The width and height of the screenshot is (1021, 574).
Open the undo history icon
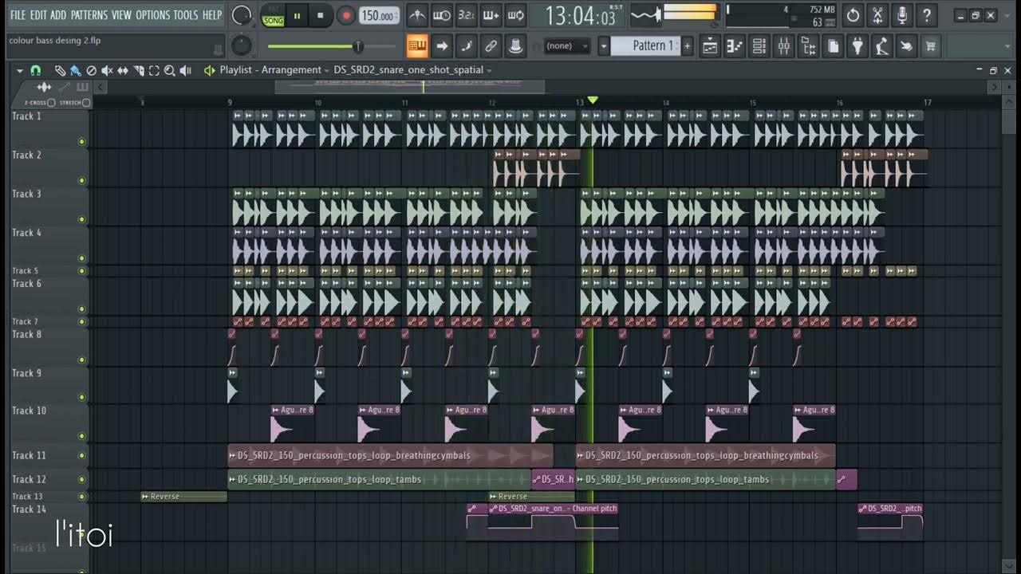853,15
